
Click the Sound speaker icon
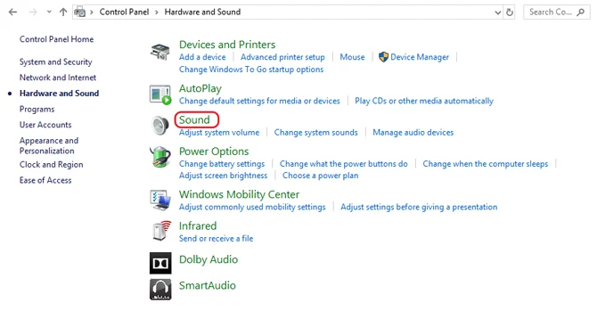coord(159,126)
